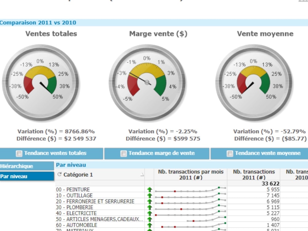Click Variation -52.79% text under Vente moyenne

pos(269,131)
